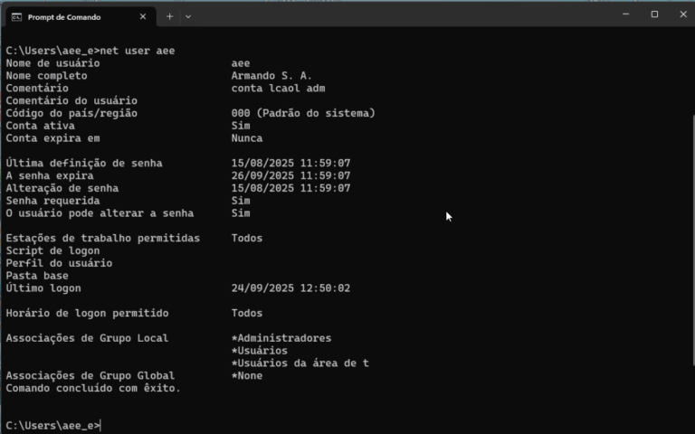Open the new tab profile dropdown
The image size is (695, 434).
[x=188, y=17]
